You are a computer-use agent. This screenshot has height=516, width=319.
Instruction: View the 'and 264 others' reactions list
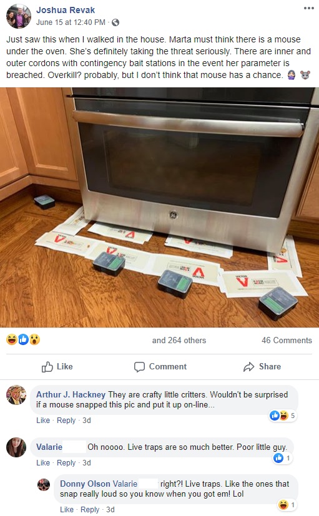click(x=179, y=340)
